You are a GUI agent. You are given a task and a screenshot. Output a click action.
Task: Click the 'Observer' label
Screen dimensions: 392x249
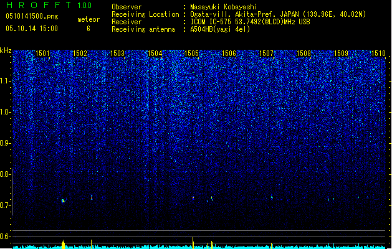tap(127, 7)
